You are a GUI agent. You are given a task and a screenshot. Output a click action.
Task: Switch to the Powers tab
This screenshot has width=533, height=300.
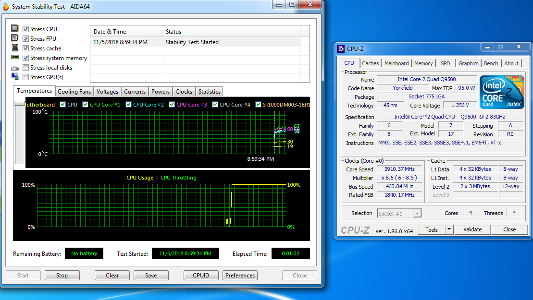[x=161, y=92]
